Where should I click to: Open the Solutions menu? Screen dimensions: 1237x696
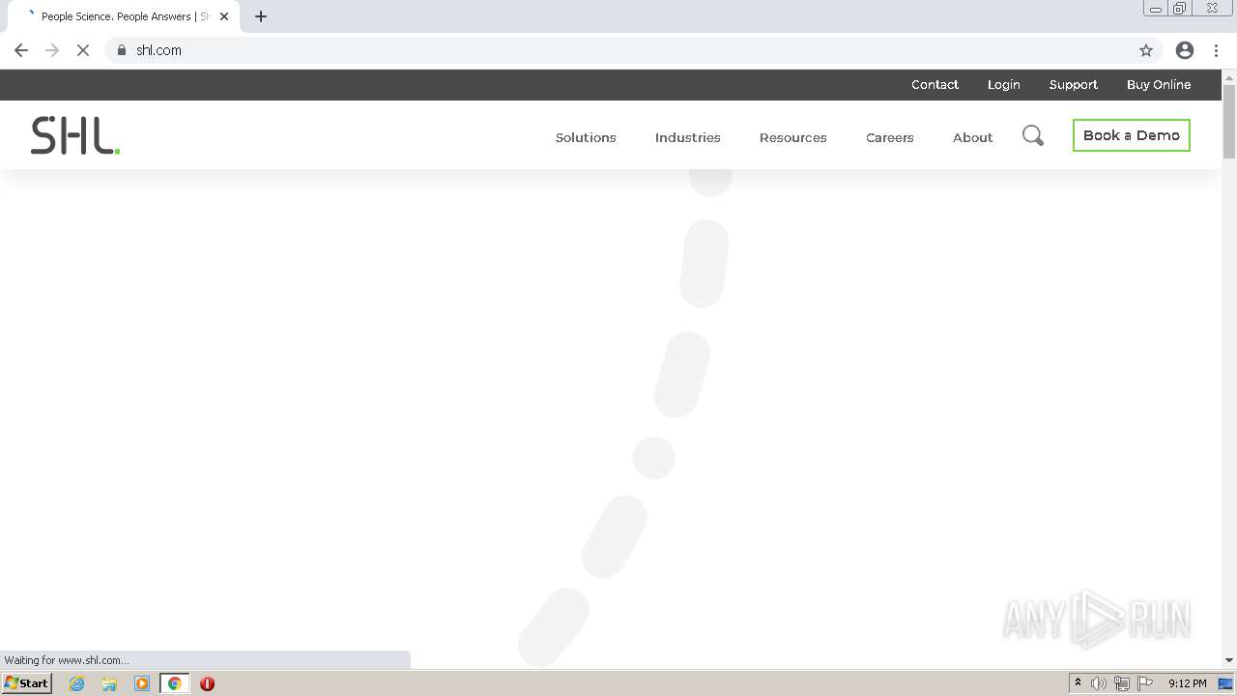586,137
